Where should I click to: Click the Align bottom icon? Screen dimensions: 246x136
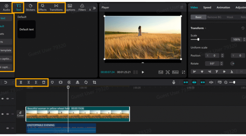(232, 72)
